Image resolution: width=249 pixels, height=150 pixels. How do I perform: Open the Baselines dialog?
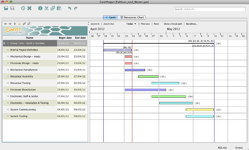pos(192,24)
